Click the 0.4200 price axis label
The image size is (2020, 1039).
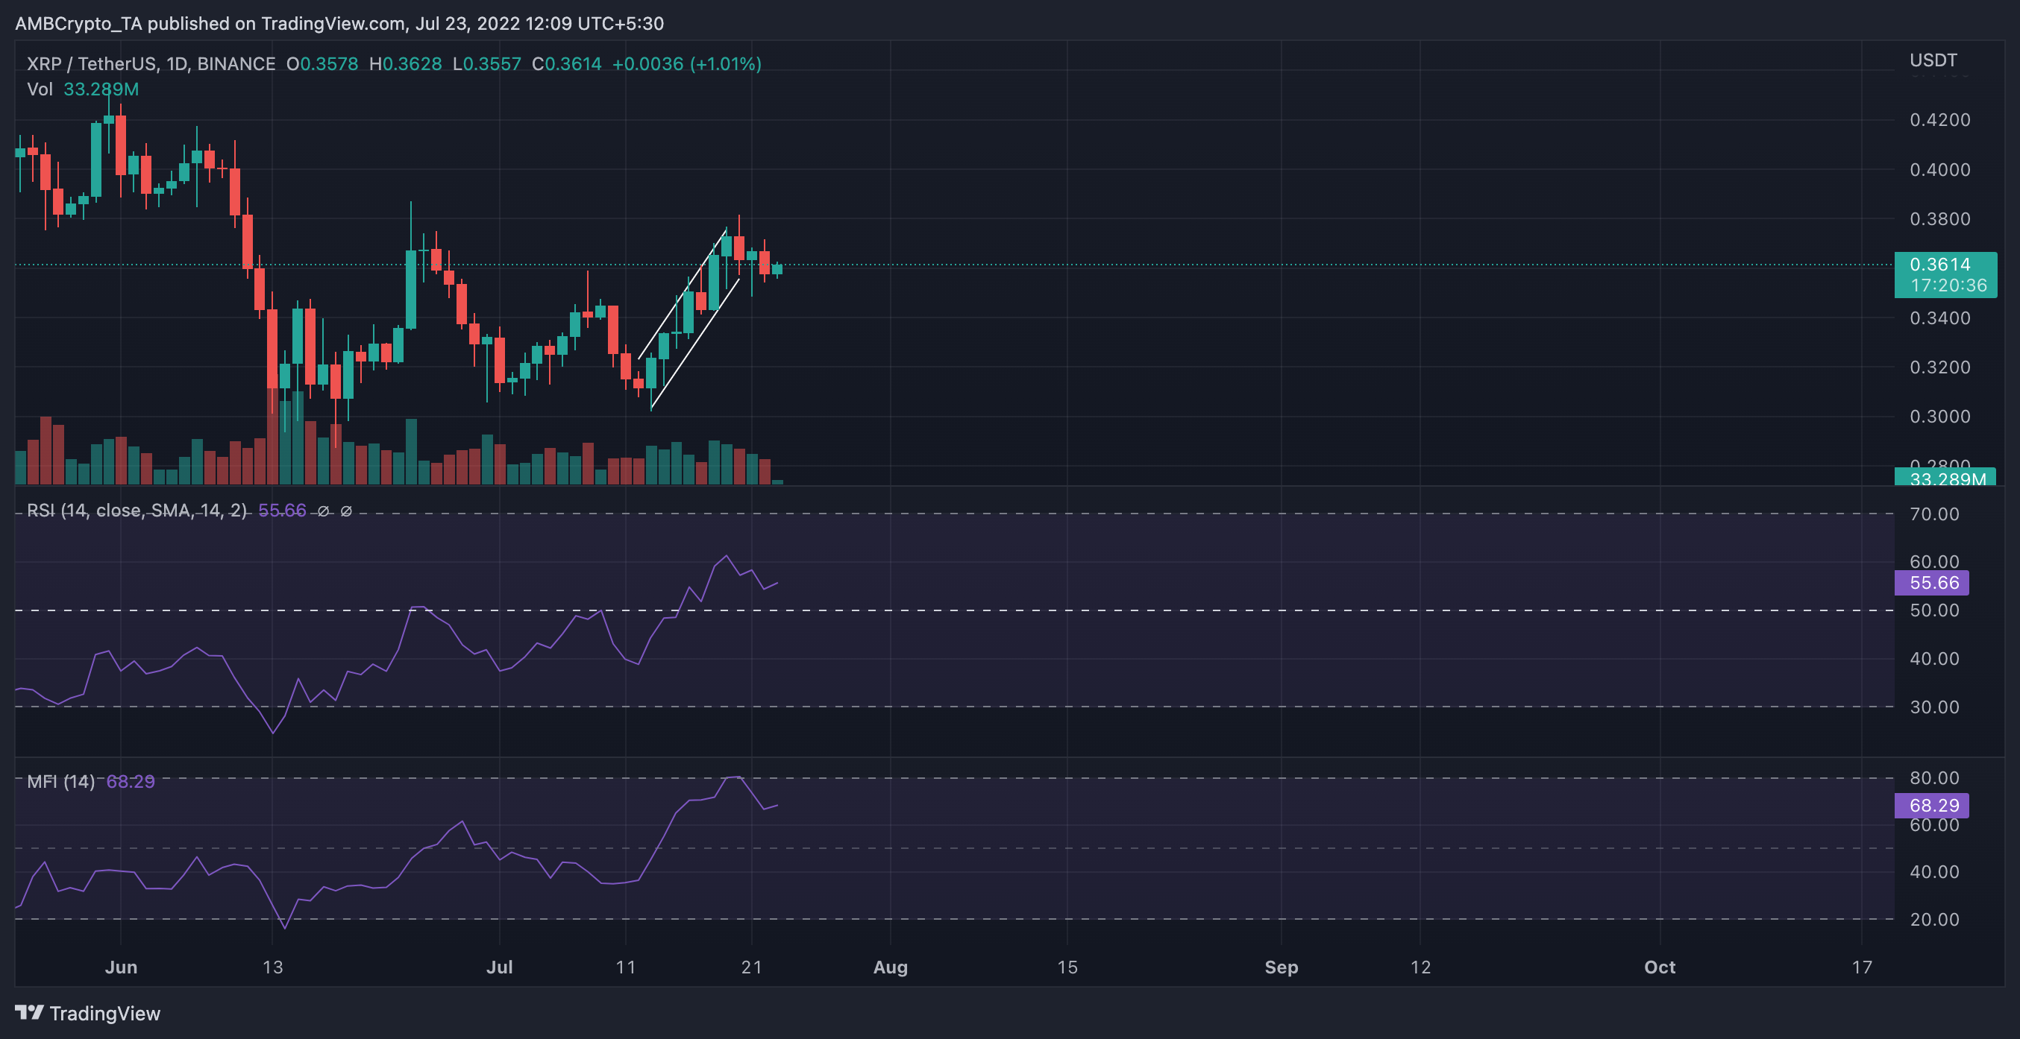coord(1939,120)
